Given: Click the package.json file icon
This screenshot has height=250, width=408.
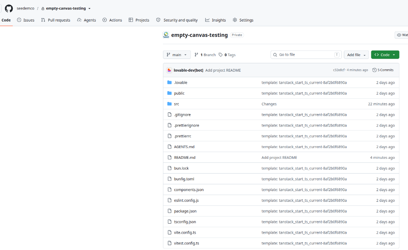Looking at the screenshot, I should pos(169,211).
